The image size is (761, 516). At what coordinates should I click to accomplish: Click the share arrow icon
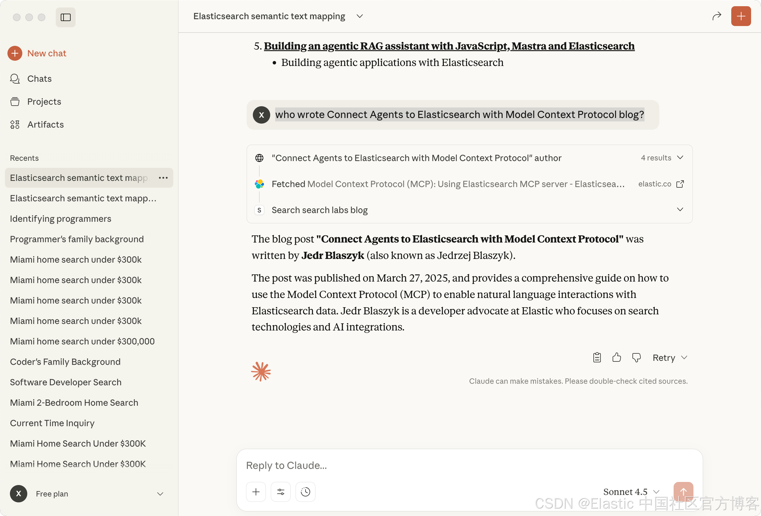716,16
